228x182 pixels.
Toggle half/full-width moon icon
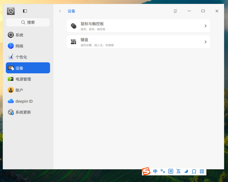click(186, 172)
